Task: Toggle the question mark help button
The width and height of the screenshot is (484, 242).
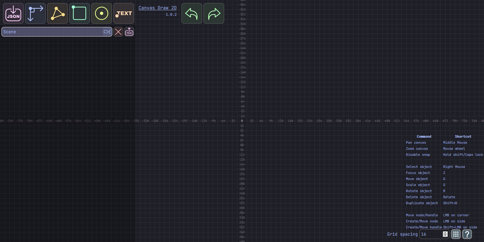Action: click(467, 234)
